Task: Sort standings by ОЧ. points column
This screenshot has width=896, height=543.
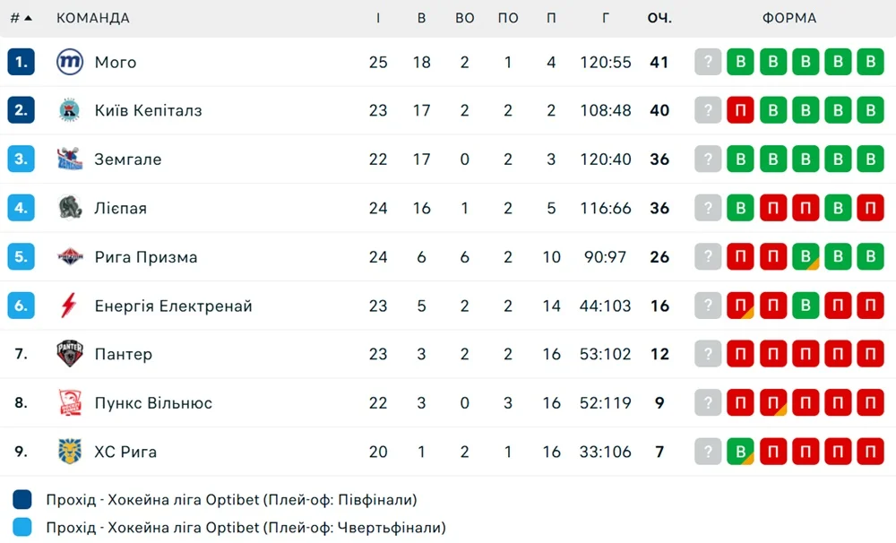Action: point(659,18)
